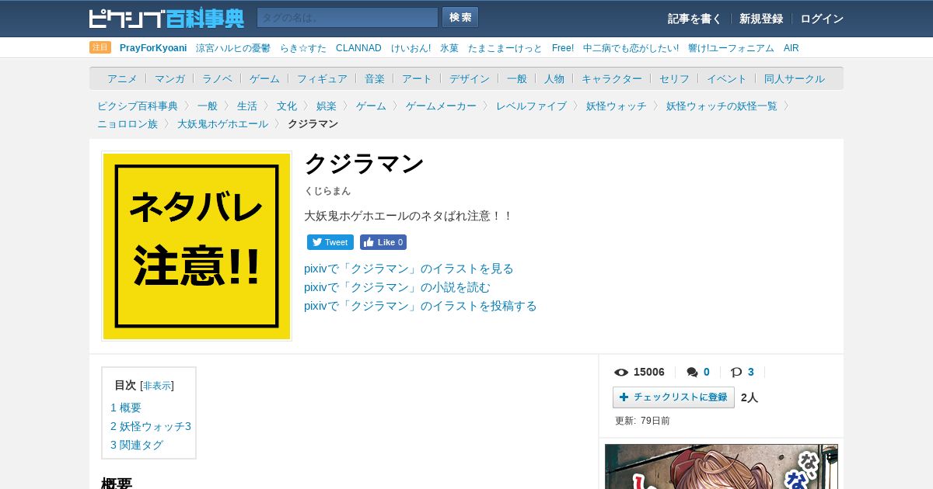Select the マンガ category tab

[x=169, y=78]
